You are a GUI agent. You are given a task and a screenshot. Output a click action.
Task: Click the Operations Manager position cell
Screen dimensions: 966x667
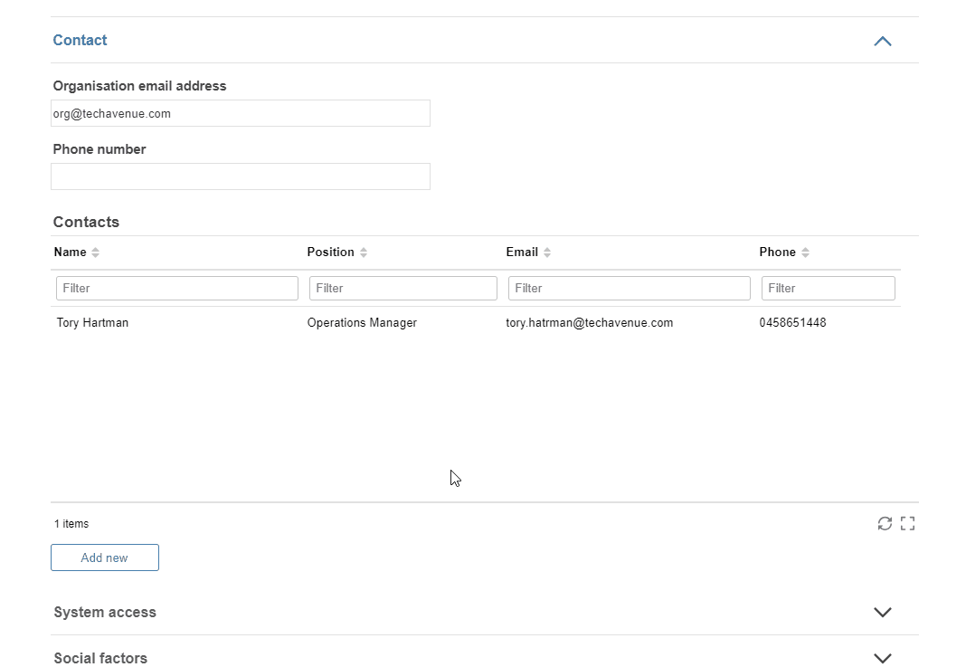(x=362, y=323)
